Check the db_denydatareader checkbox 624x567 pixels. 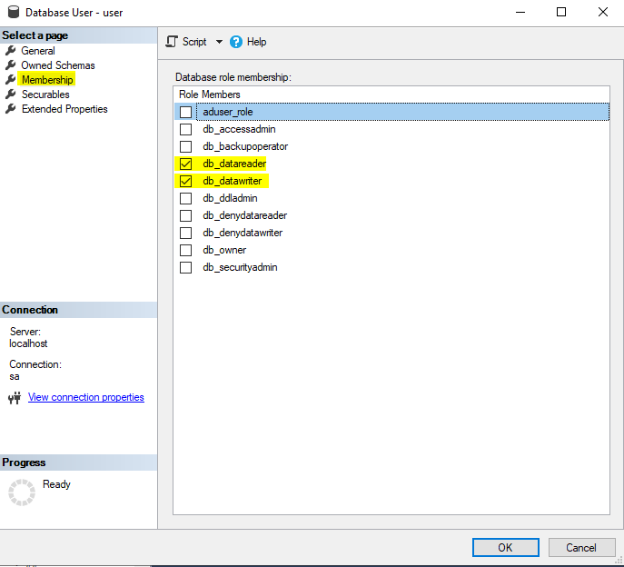[185, 215]
